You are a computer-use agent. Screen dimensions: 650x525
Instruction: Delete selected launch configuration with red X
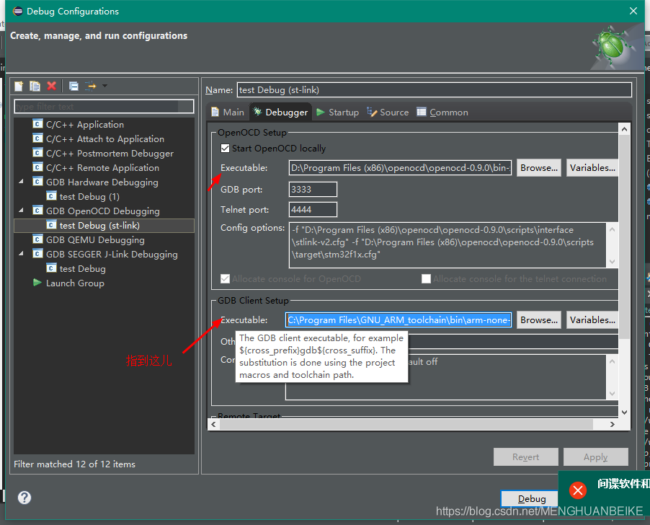[x=51, y=87]
